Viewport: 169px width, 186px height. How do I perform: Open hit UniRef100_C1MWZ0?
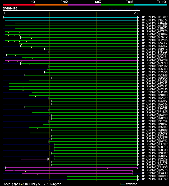coord(155,29)
